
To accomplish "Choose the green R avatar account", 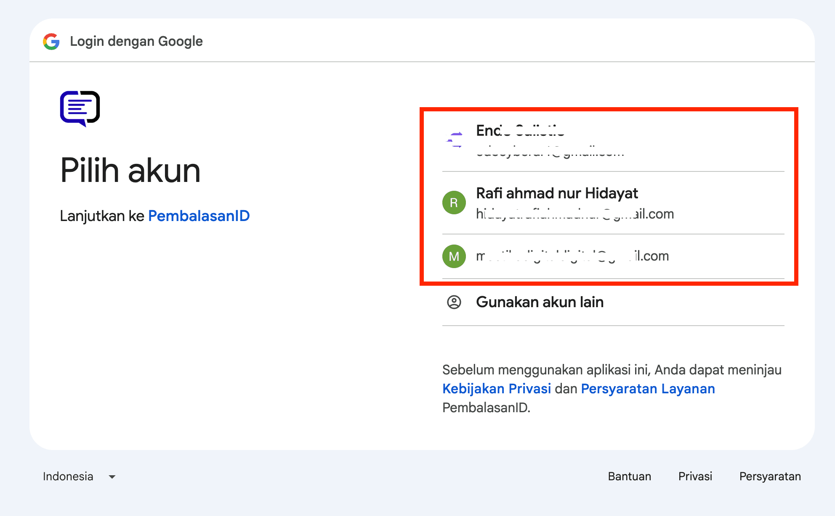I will [454, 203].
